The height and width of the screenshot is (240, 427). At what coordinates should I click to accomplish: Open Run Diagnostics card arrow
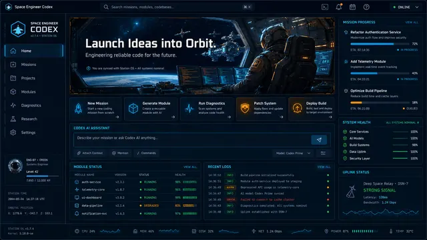pyautogui.click(x=229, y=117)
